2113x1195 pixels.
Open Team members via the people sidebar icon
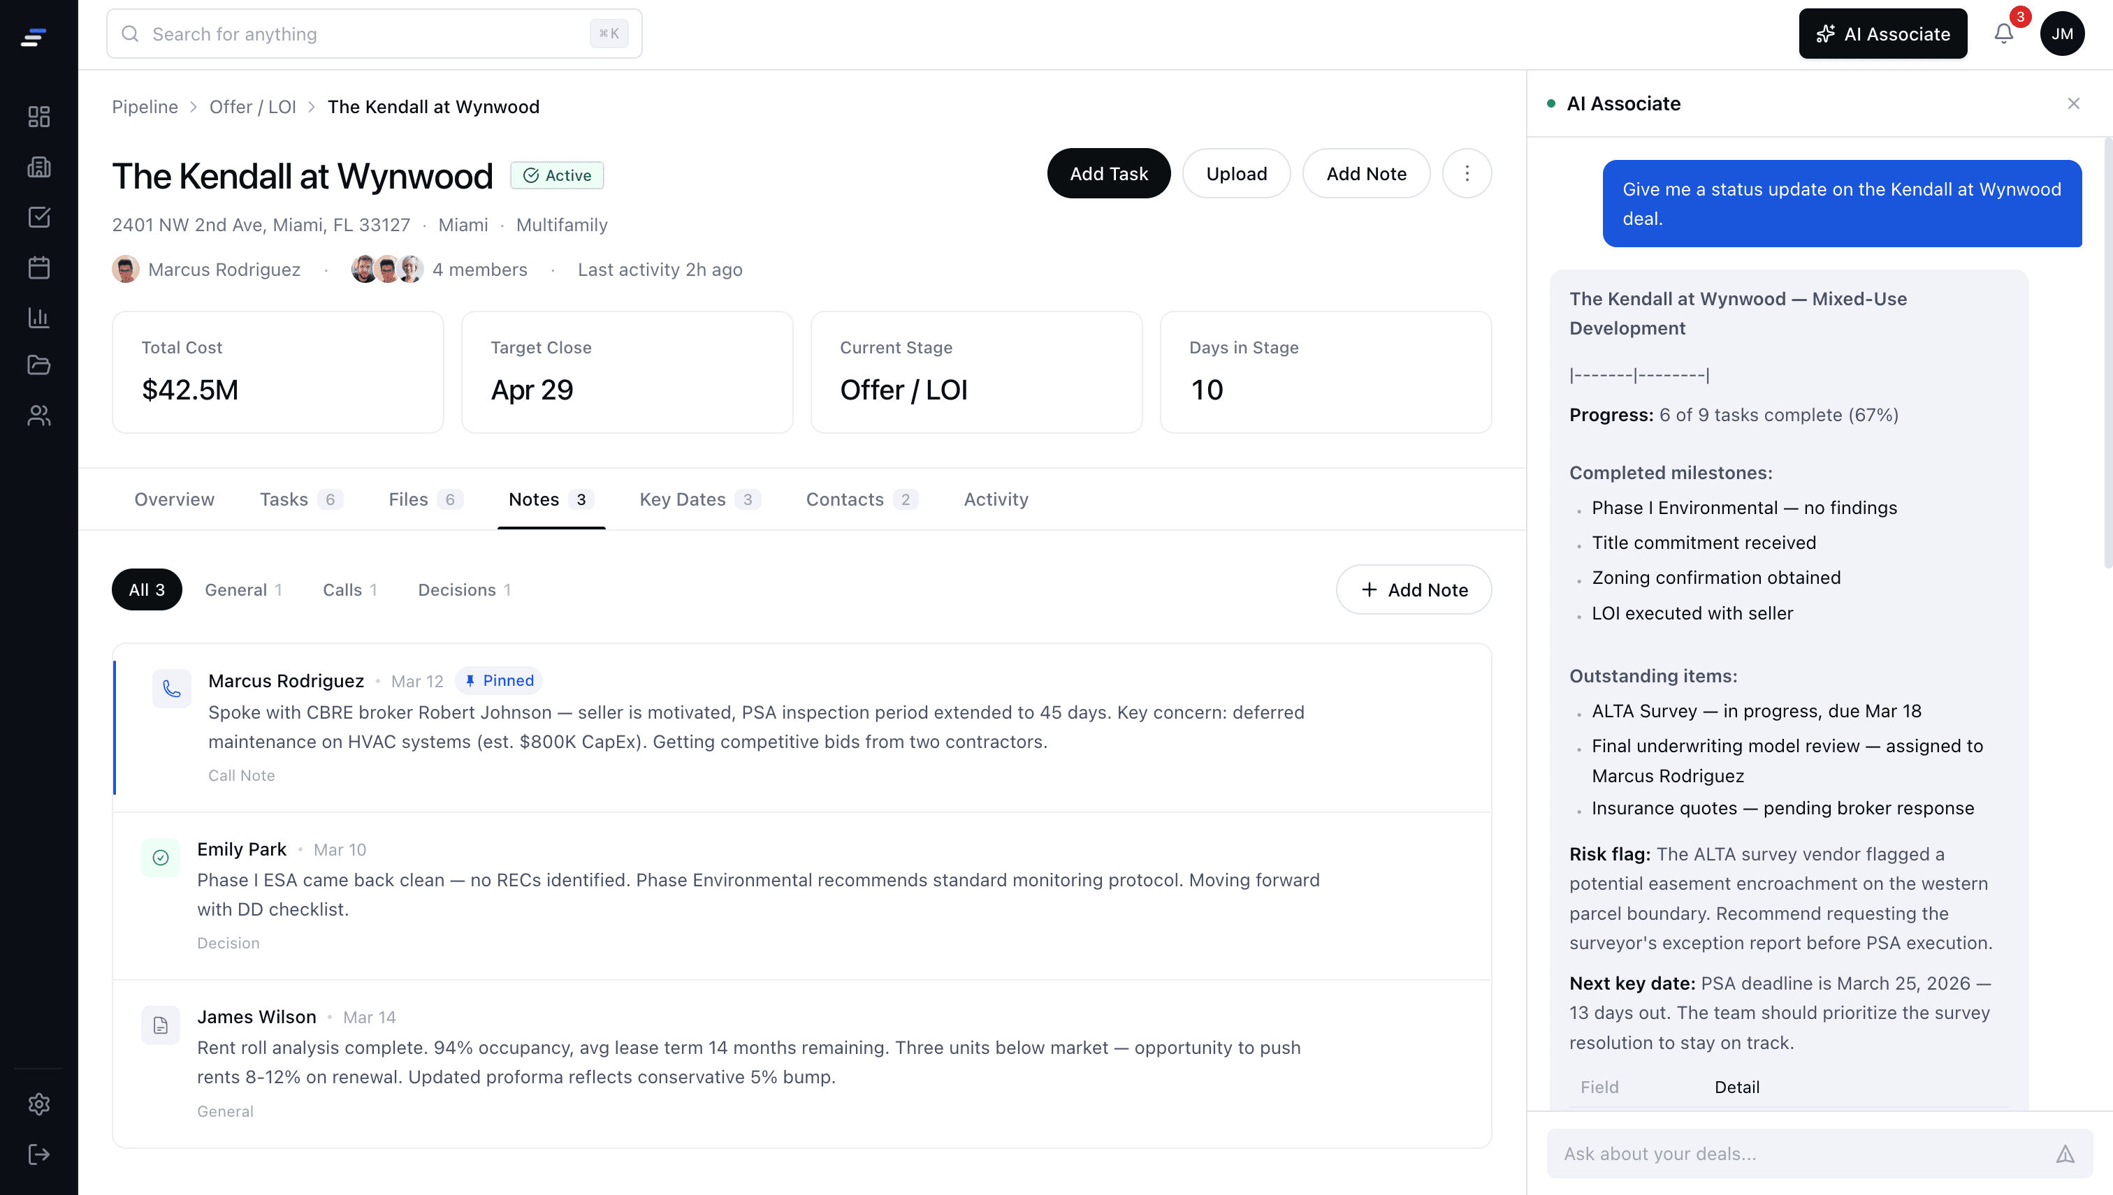pyautogui.click(x=38, y=416)
